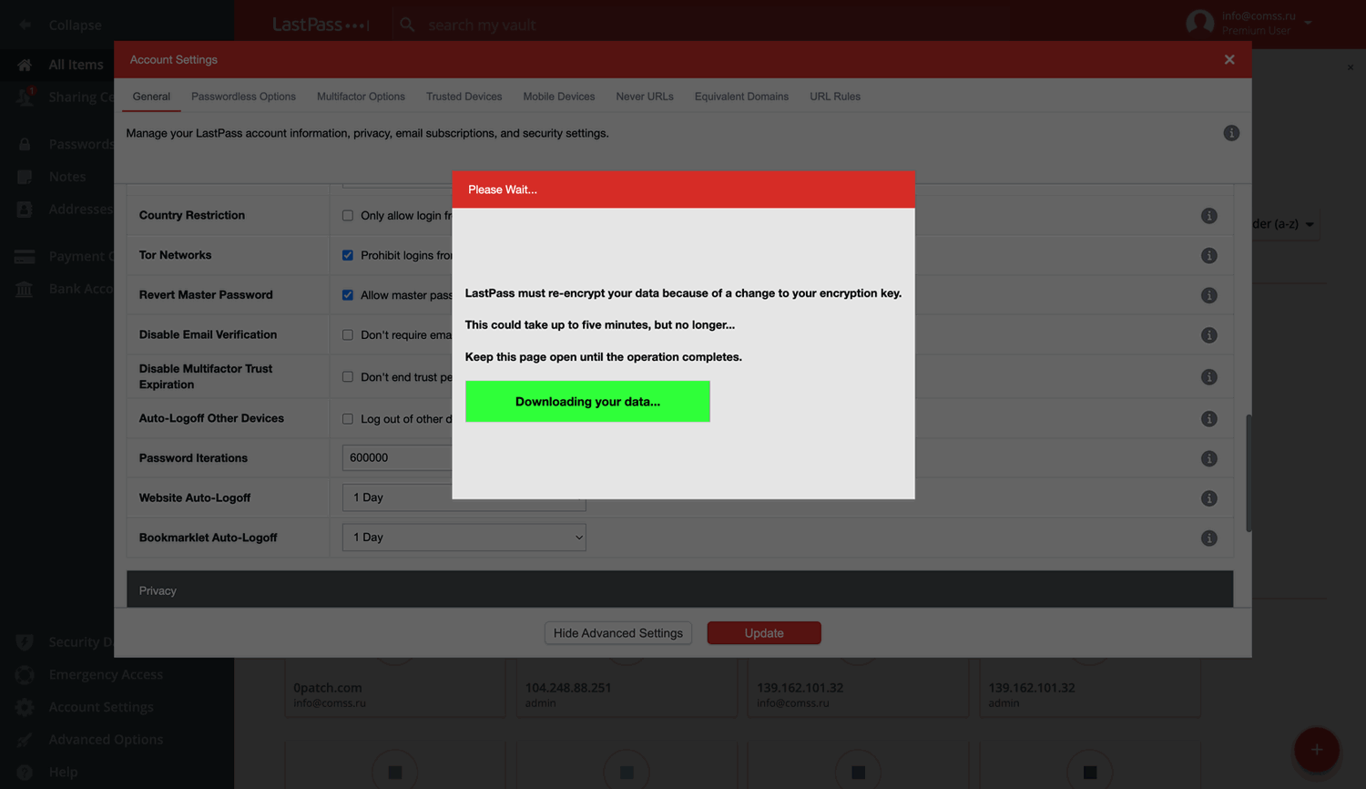
Task: Click the Account Settings dialog scrollbar
Action: (1249, 474)
